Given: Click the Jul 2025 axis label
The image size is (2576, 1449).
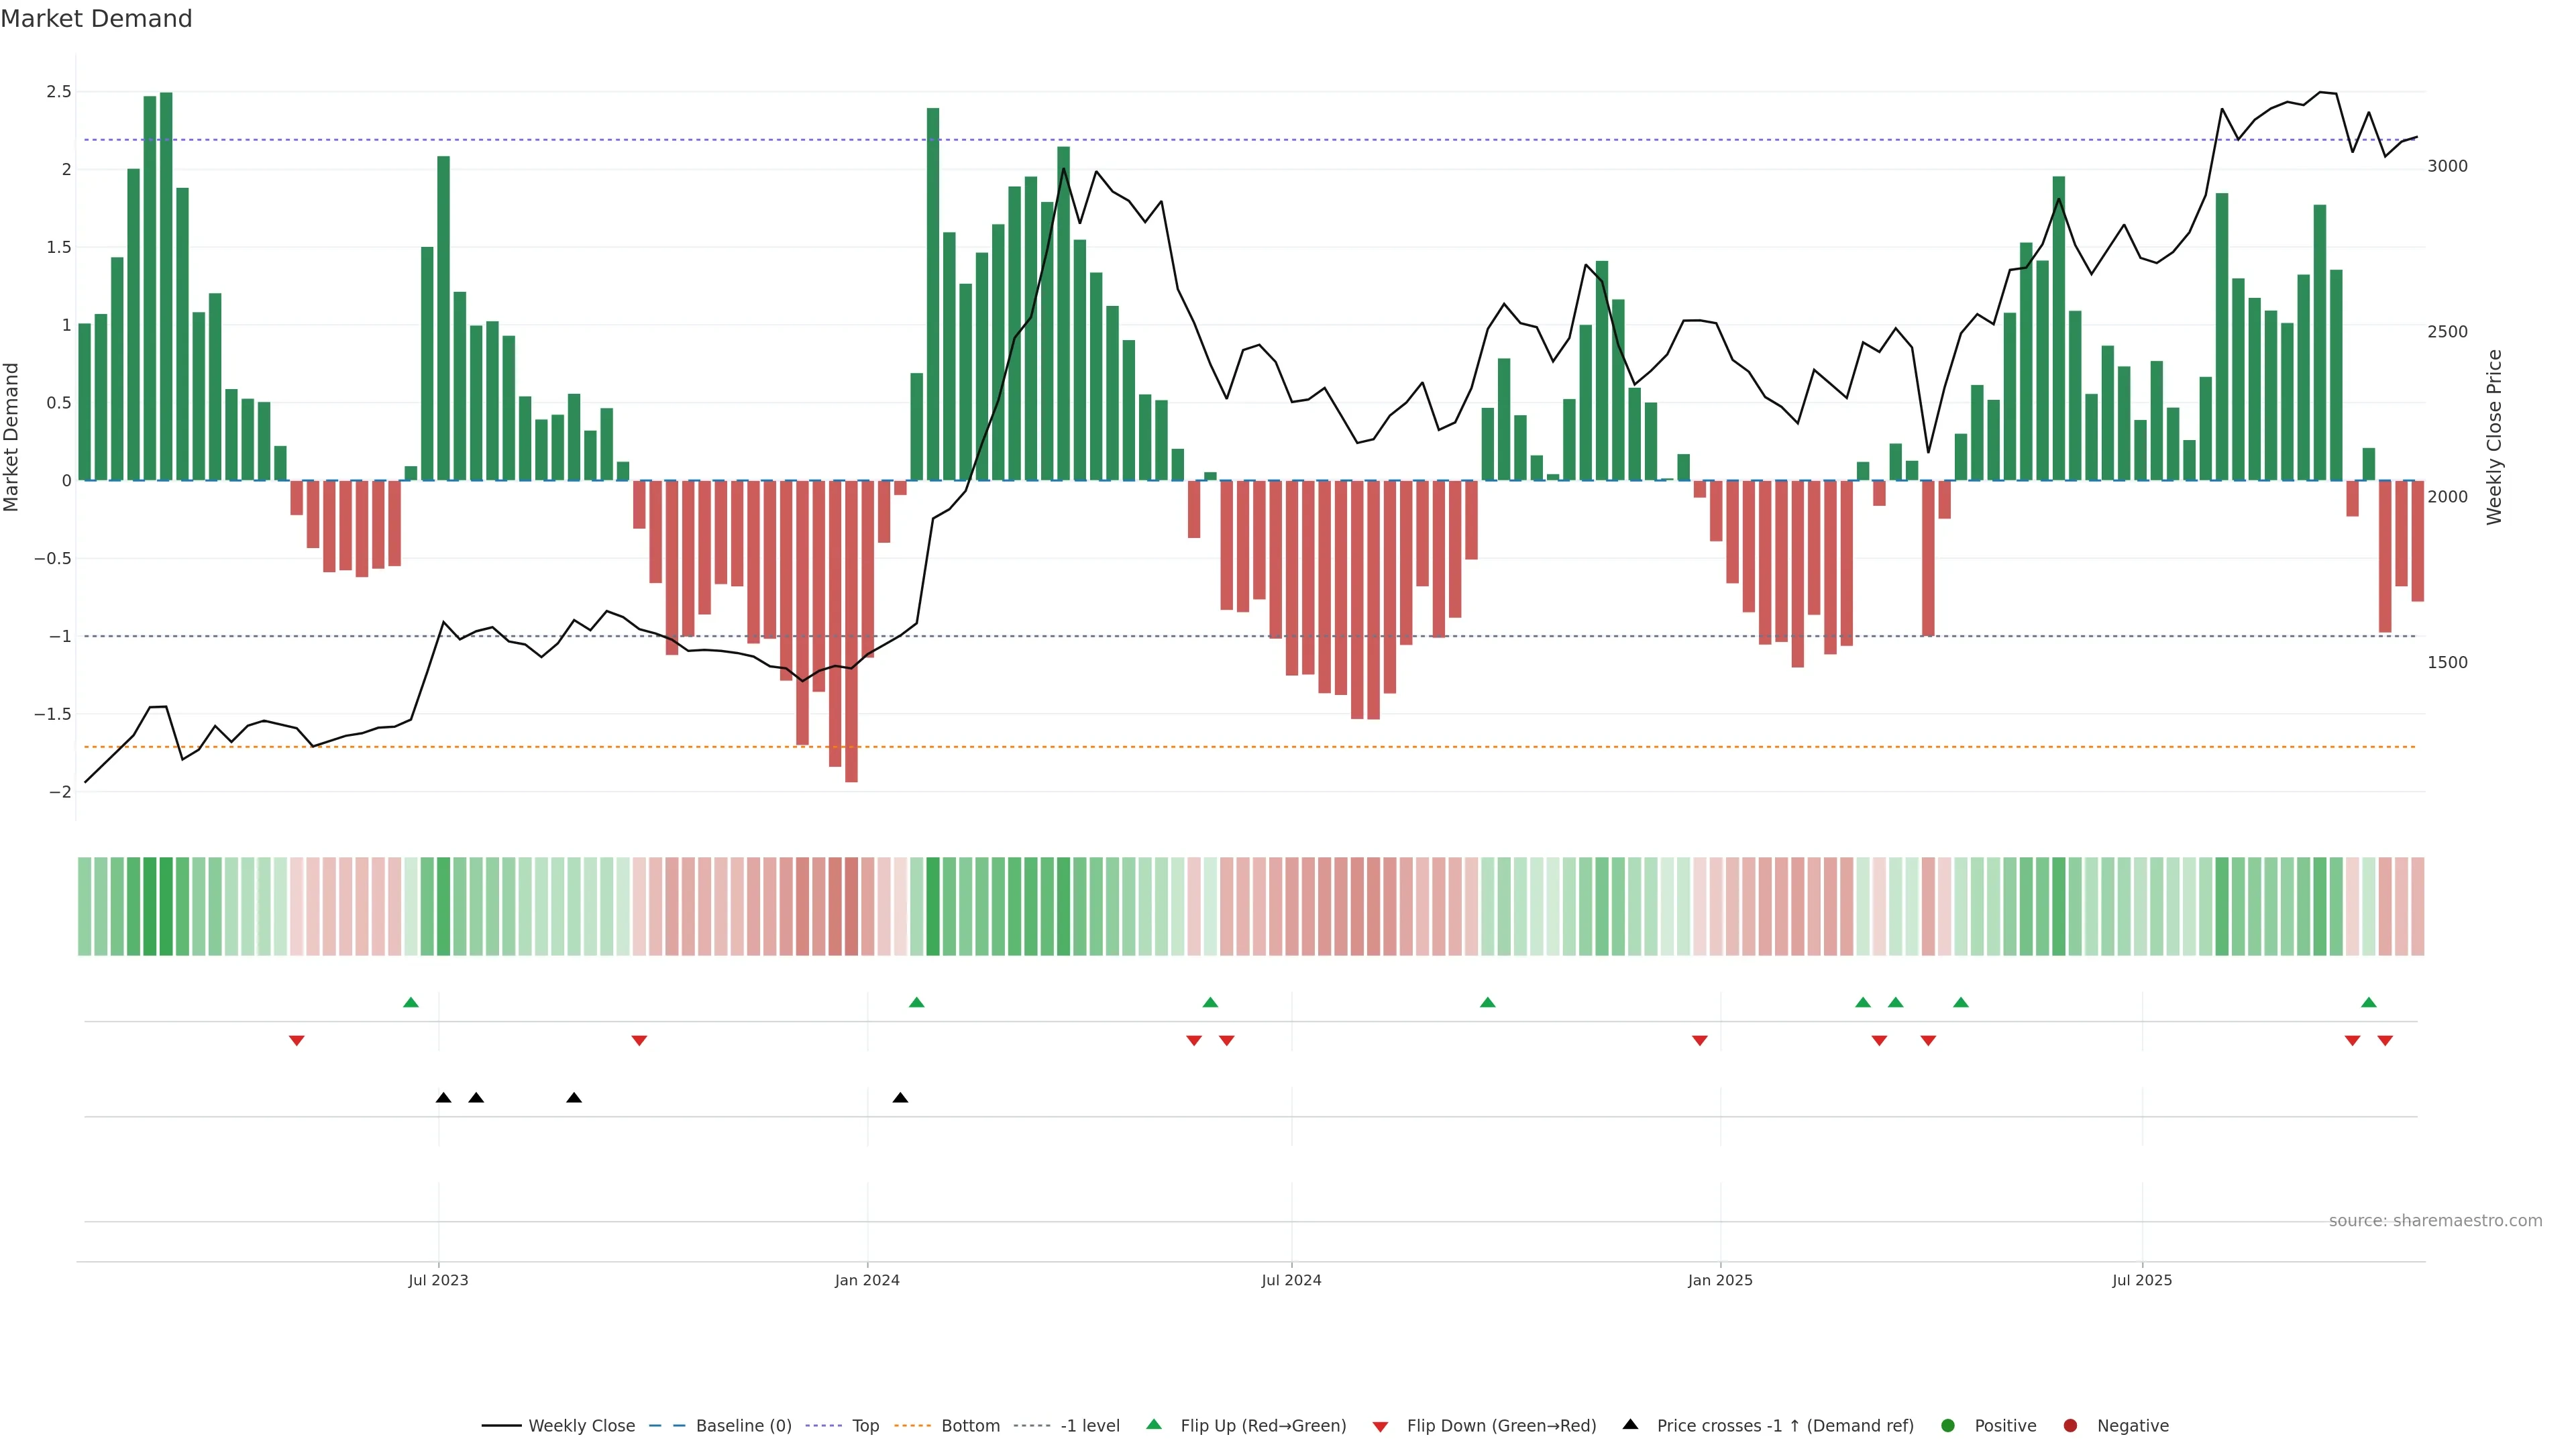Looking at the screenshot, I should tap(2141, 1280).
